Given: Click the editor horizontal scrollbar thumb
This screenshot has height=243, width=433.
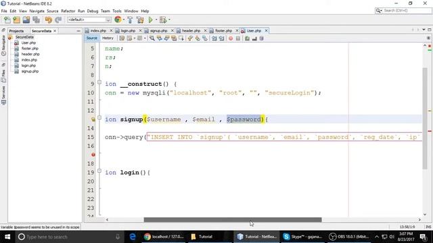Looking at the screenshot, I should coord(233,219).
